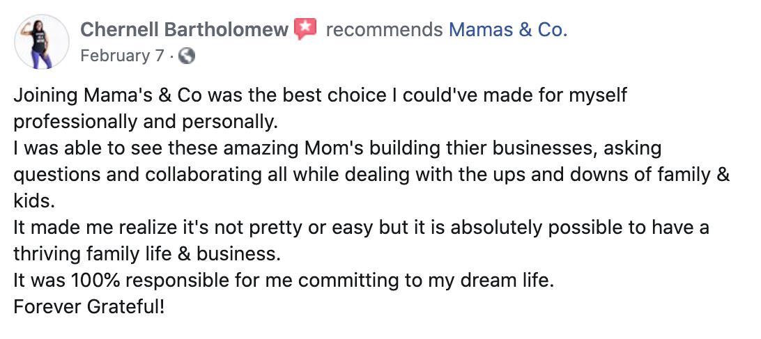Click the globe public privacy icon
This screenshot has width=761, height=339.
coord(186,56)
